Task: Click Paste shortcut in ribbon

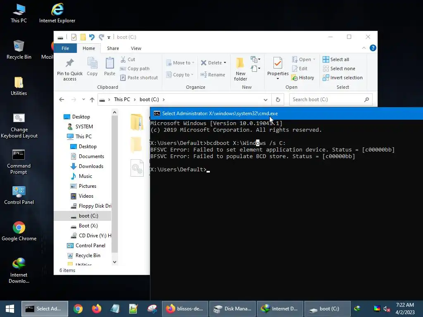Action: click(x=139, y=78)
